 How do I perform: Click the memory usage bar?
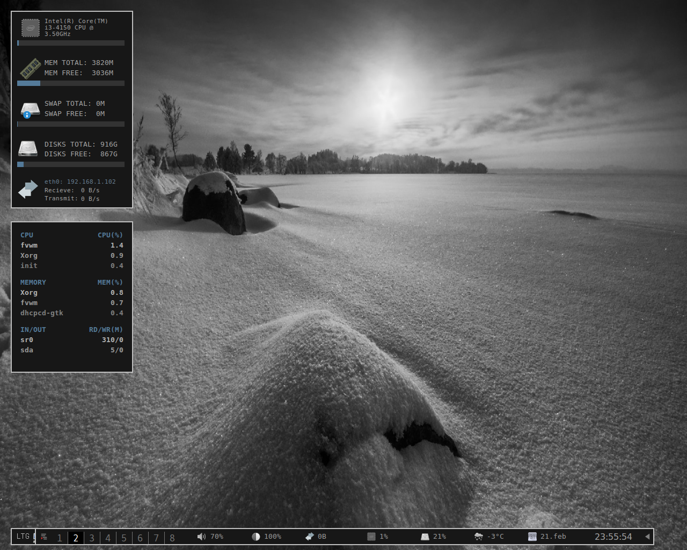[x=71, y=83]
